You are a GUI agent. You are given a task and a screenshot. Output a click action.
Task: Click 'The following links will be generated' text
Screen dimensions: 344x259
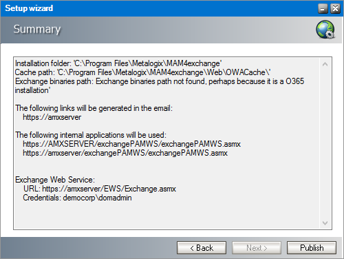tap(94, 108)
